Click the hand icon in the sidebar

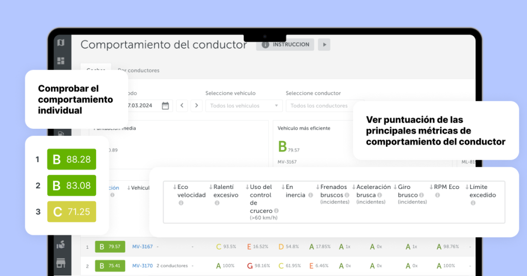[x=61, y=245]
